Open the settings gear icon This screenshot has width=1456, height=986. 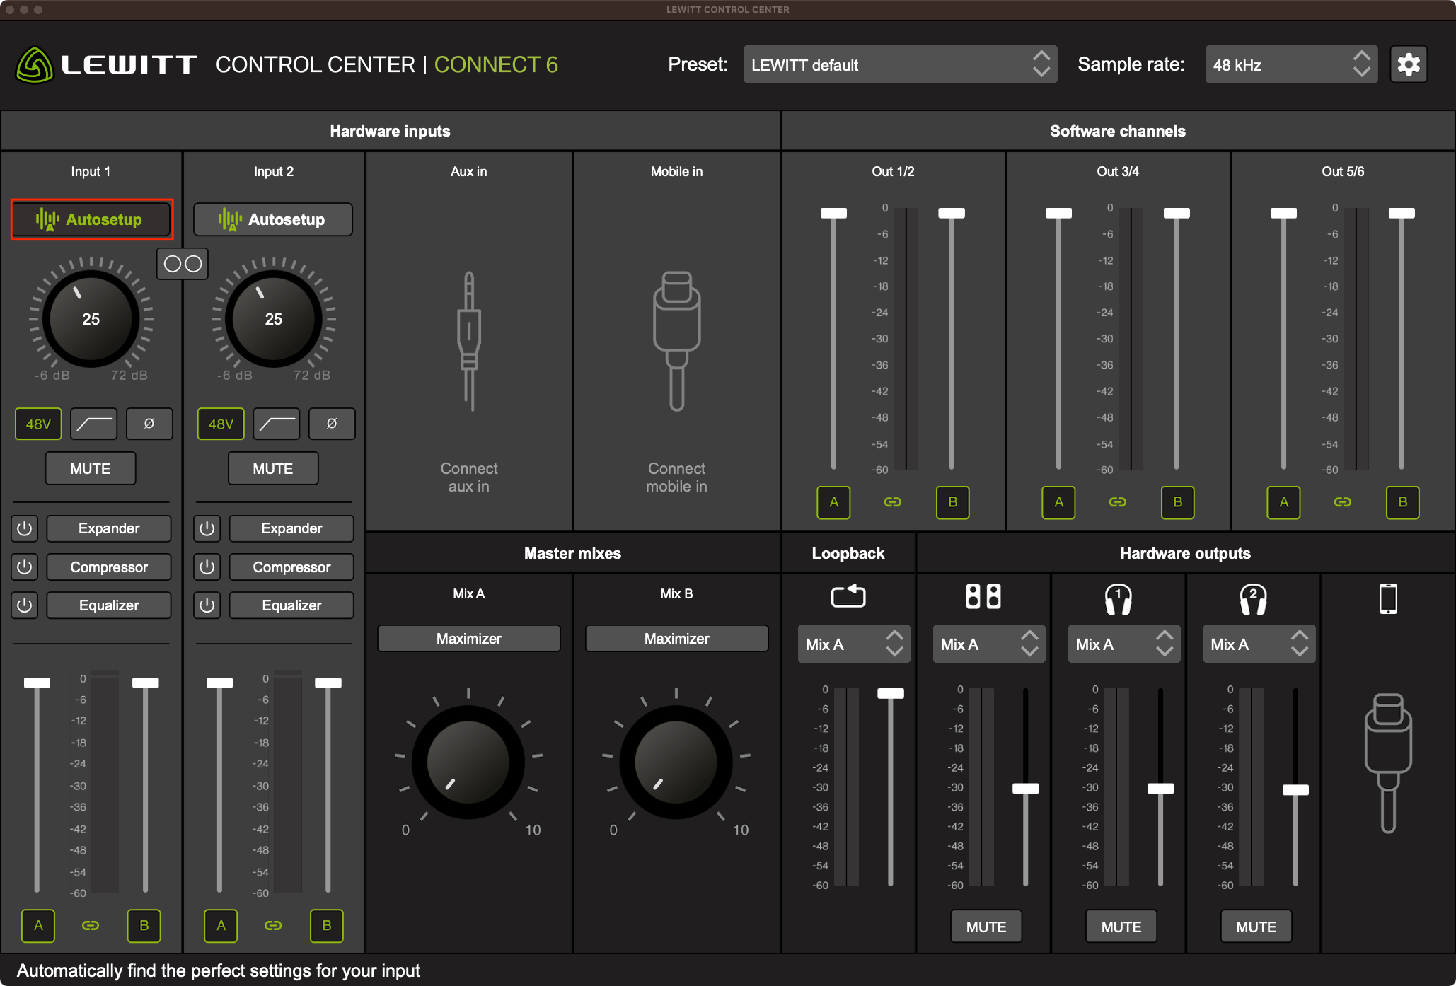(1408, 64)
